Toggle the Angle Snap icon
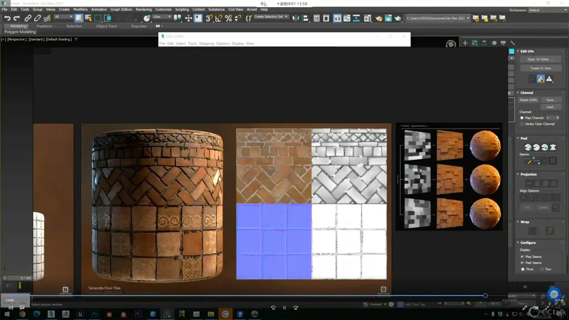 point(219,18)
